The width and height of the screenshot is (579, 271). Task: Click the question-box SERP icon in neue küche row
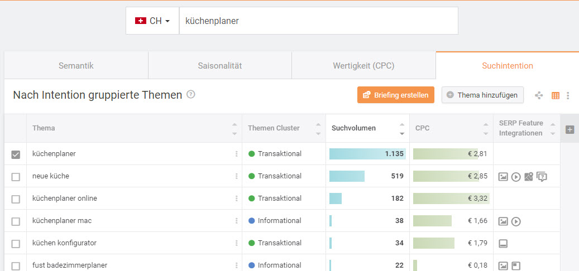coord(542,177)
